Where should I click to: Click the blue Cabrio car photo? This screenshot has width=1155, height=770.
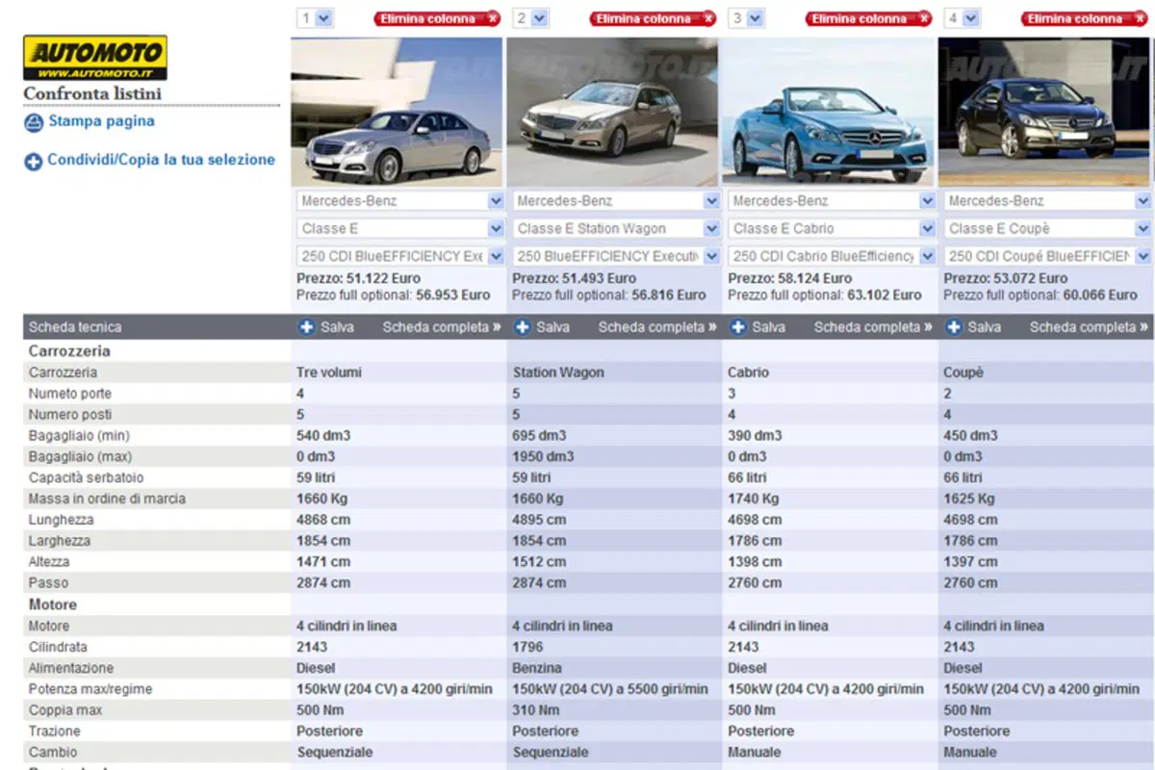828,112
